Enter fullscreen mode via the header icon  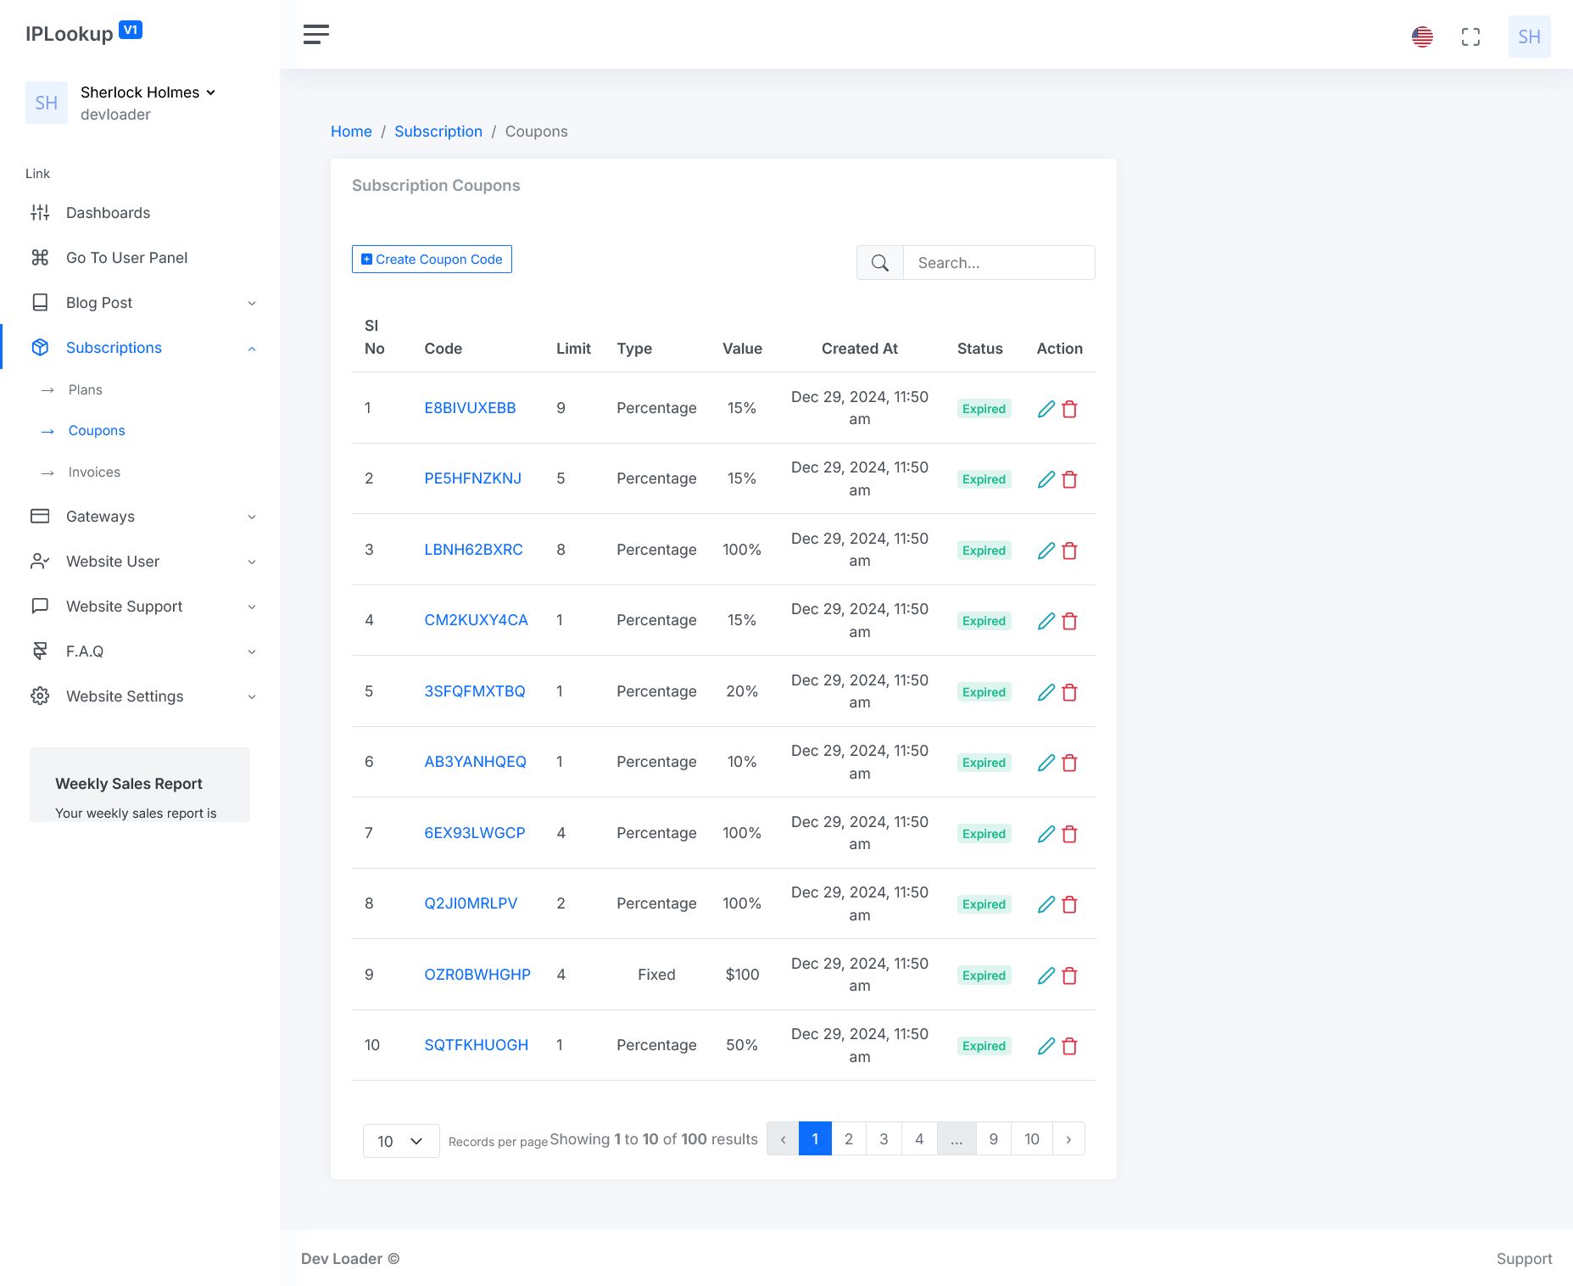pyautogui.click(x=1470, y=36)
